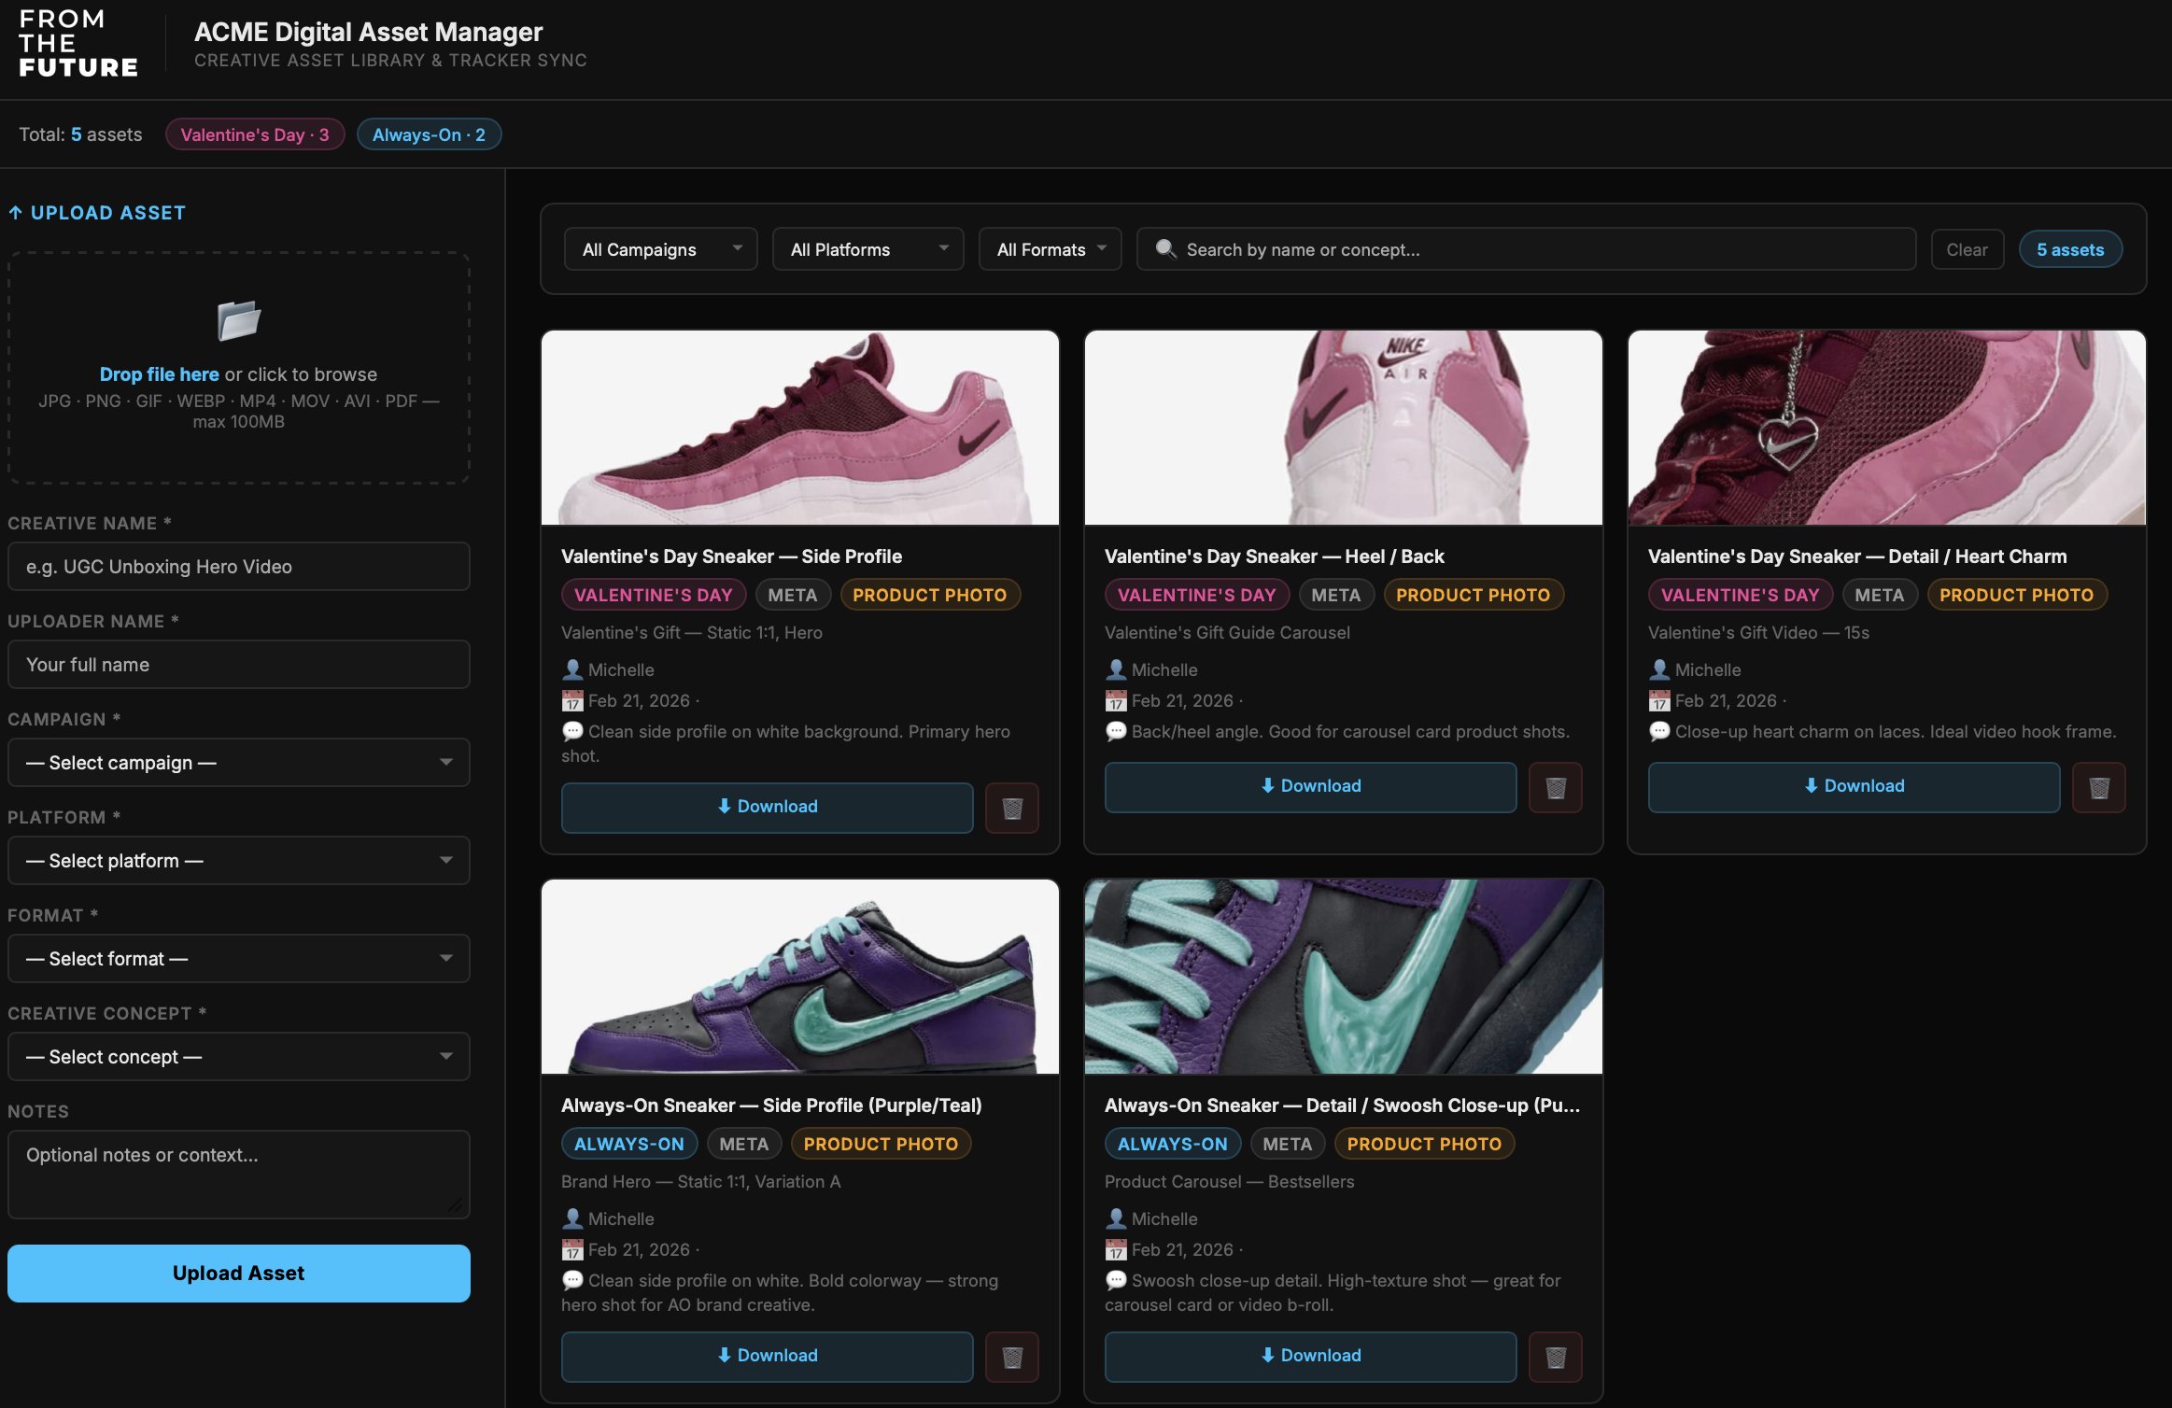Expand the Select platform dropdown
The height and width of the screenshot is (1408, 2172).
click(239, 861)
